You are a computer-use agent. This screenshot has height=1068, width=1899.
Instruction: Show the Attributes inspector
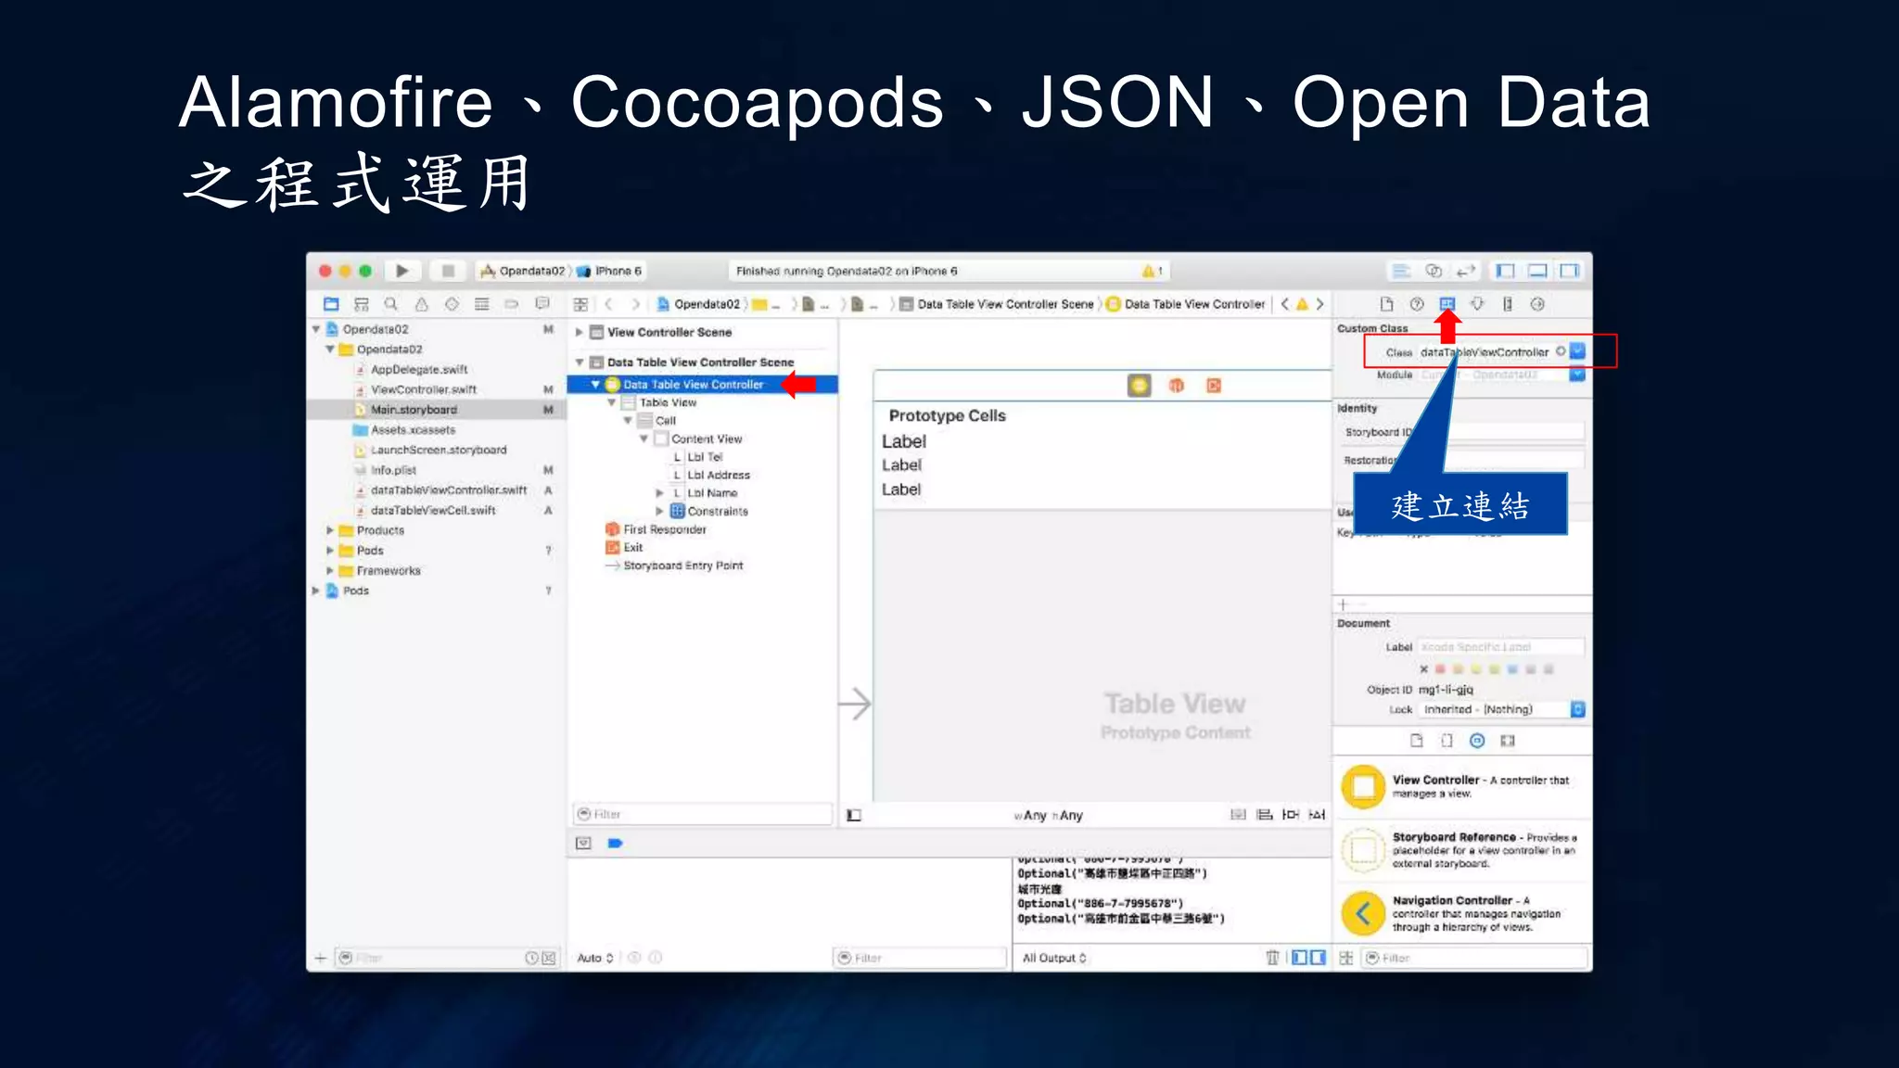click(x=1477, y=304)
